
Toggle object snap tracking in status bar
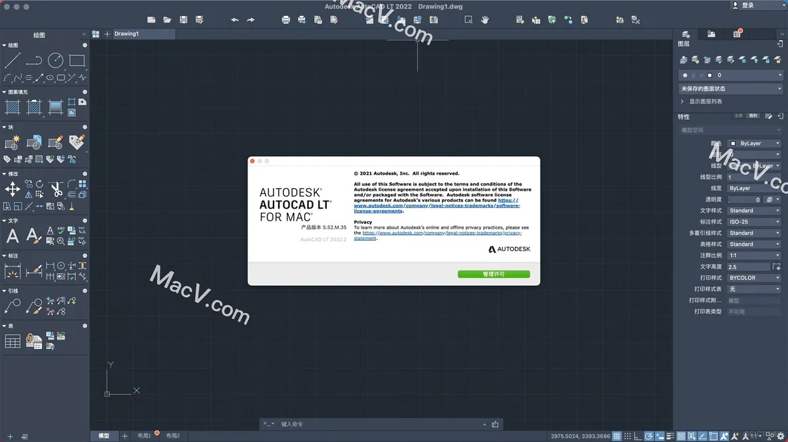pyautogui.click(x=703, y=437)
